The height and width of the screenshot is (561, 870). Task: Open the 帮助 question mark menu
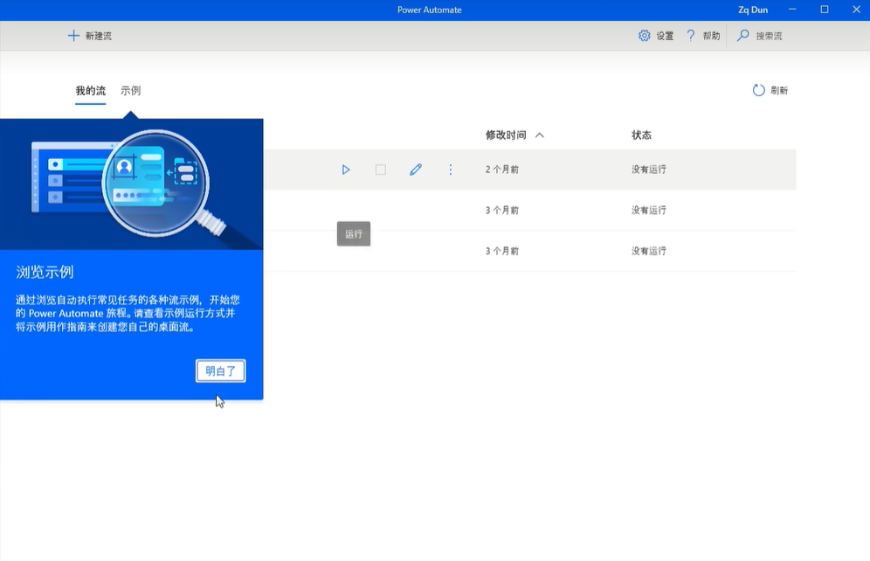(x=691, y=36)
